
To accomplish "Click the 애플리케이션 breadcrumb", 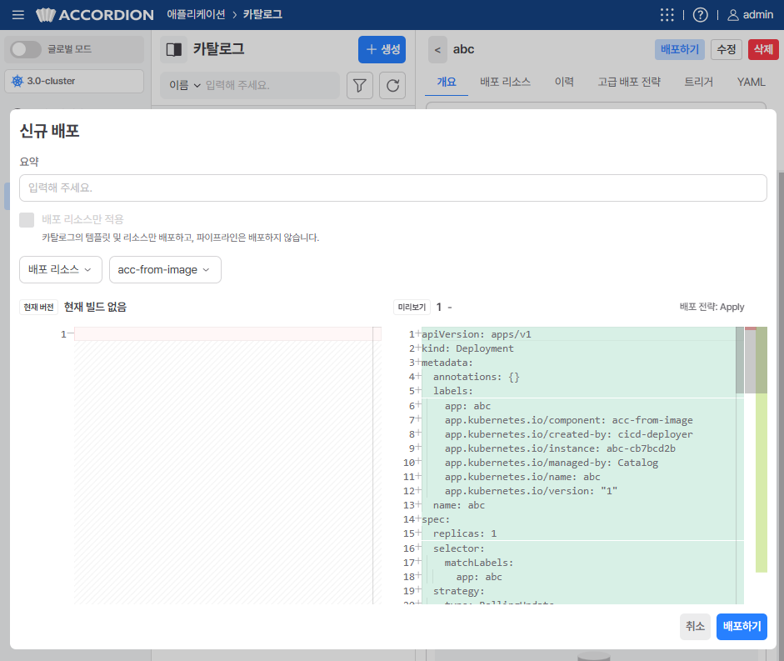I will (196, 14).
